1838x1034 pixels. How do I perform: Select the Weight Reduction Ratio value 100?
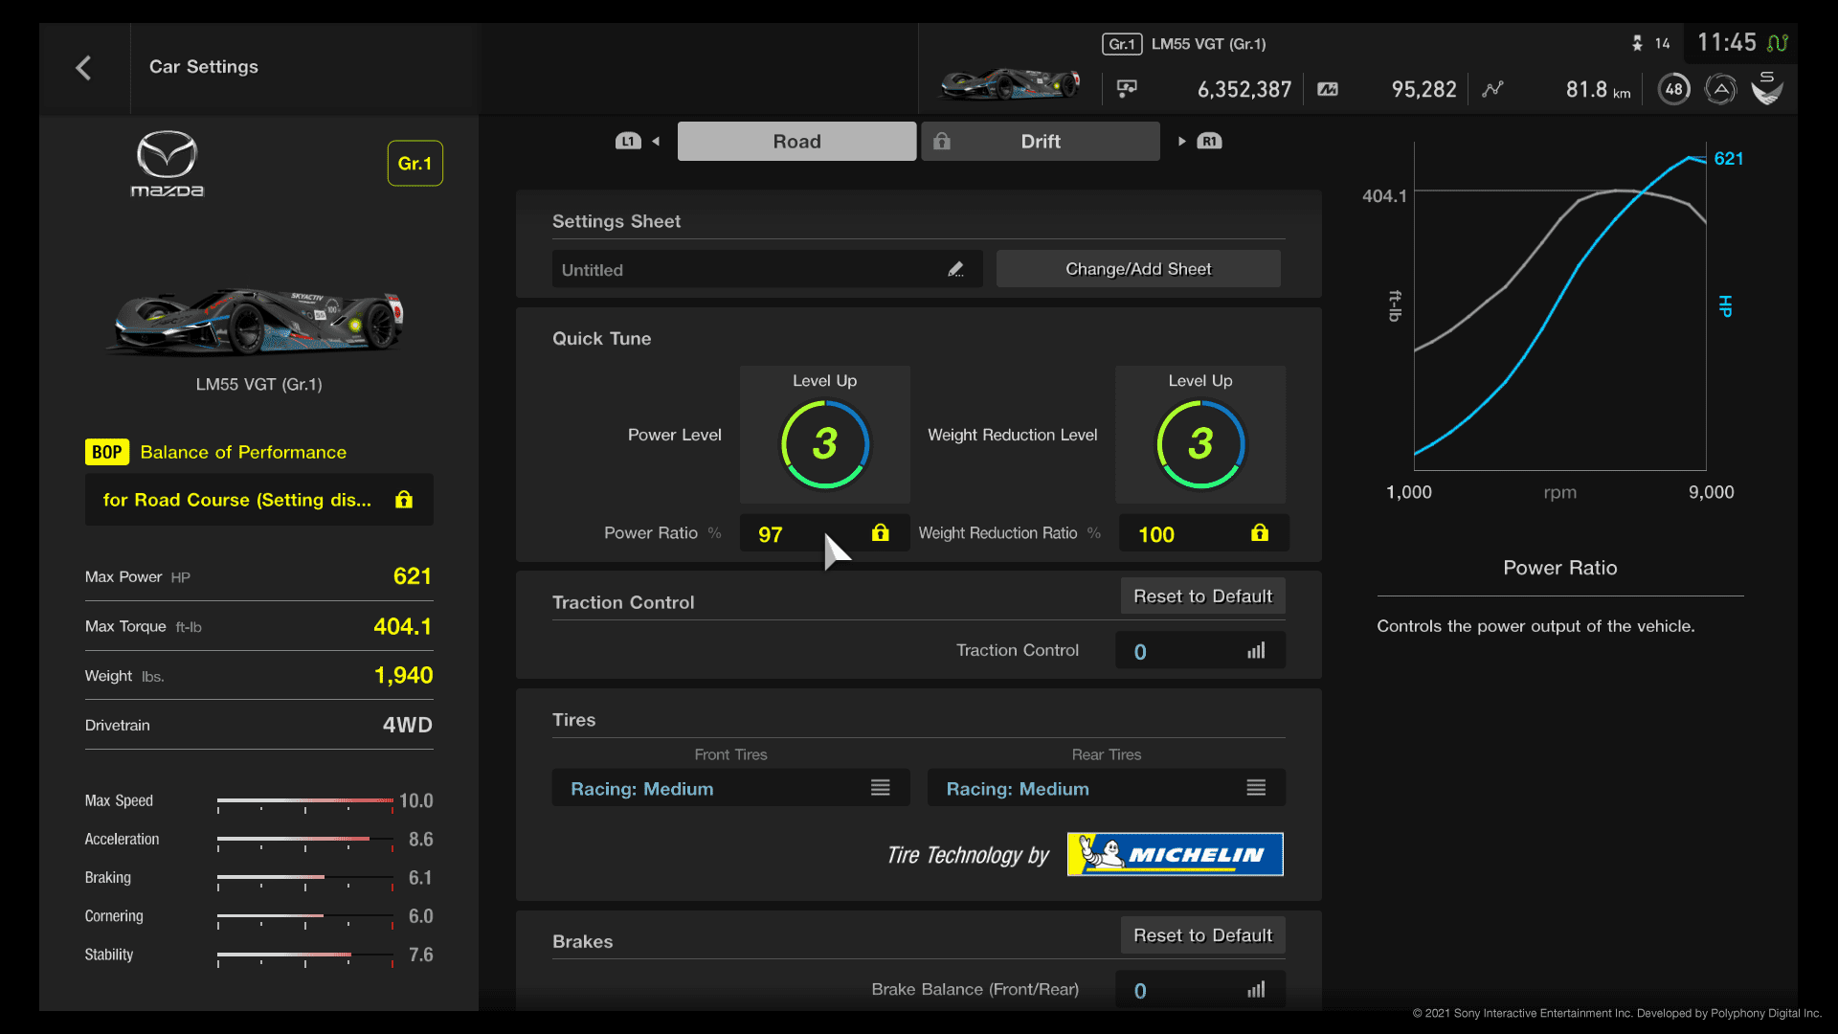tap(1202, 533)
